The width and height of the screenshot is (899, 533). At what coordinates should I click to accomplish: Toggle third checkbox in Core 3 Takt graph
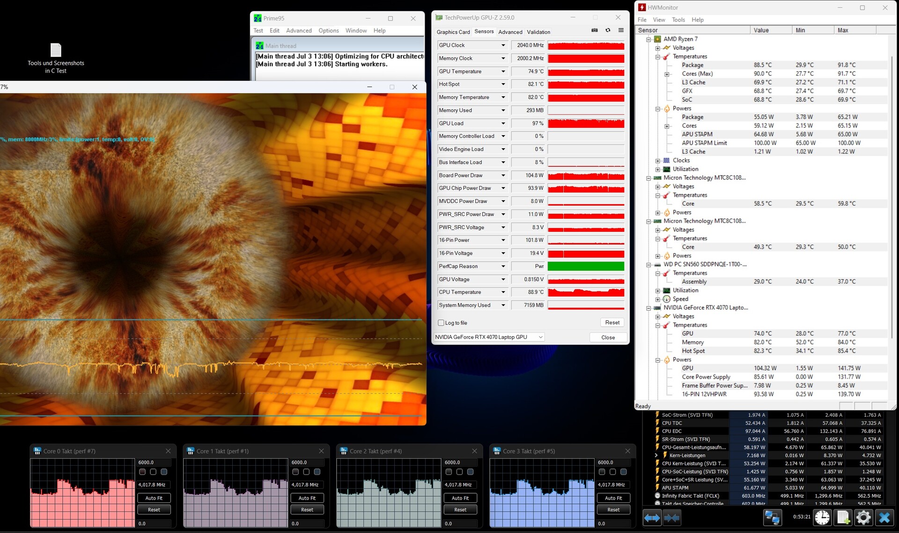coord(623,472)
